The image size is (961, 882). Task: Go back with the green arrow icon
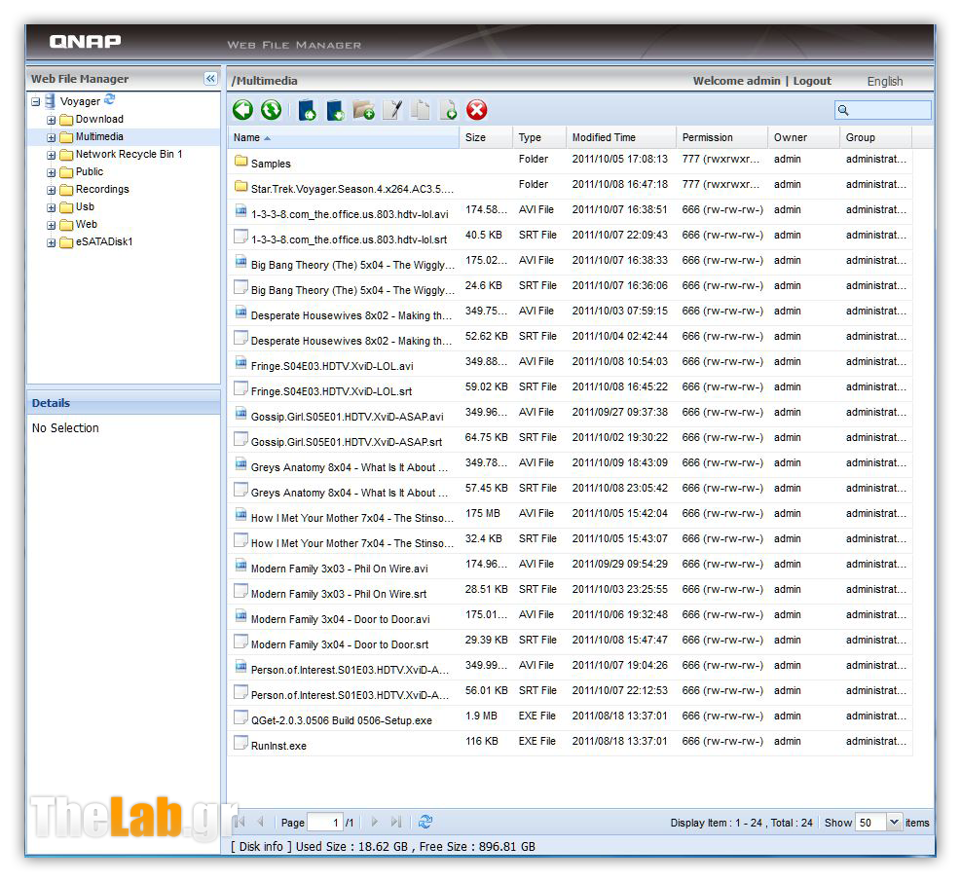(x=242, y=110)
